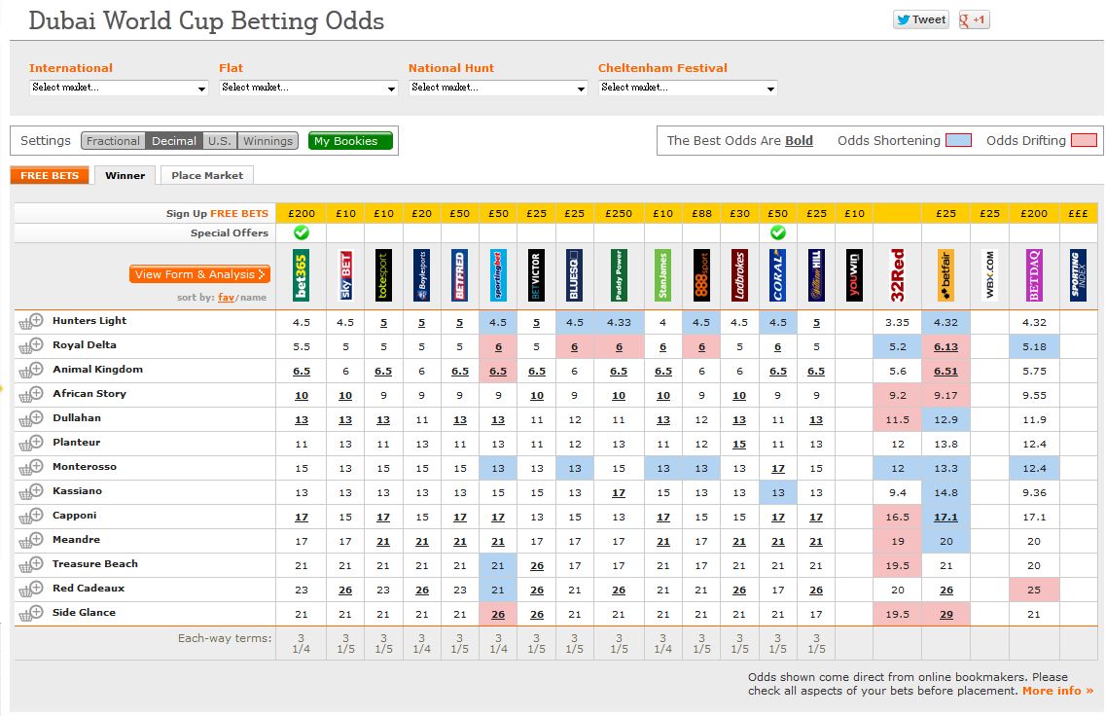Click the View Form & Analysis button
Screen dimensions: 1106x716
click(199, 274)
